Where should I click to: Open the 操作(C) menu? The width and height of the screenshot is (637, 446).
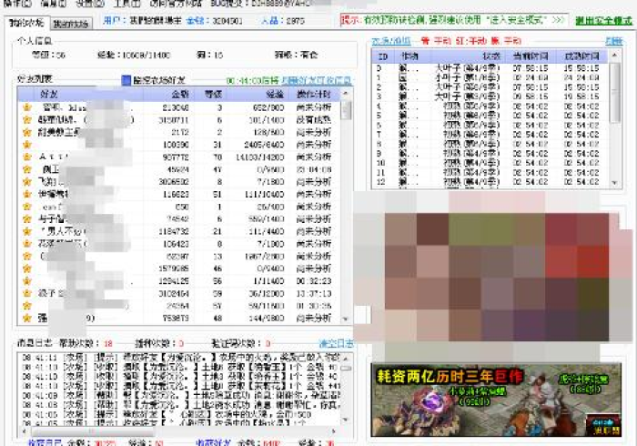tap(19, 4)
